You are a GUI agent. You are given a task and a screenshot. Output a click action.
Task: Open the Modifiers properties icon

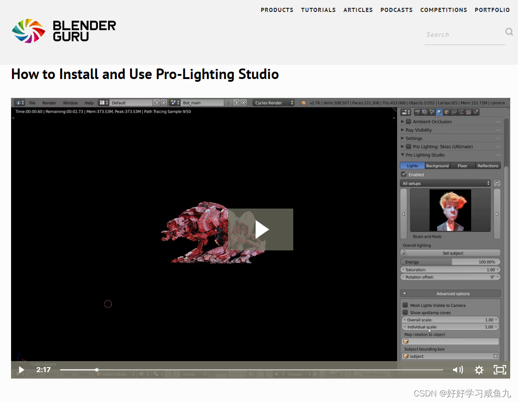[461, 112]
